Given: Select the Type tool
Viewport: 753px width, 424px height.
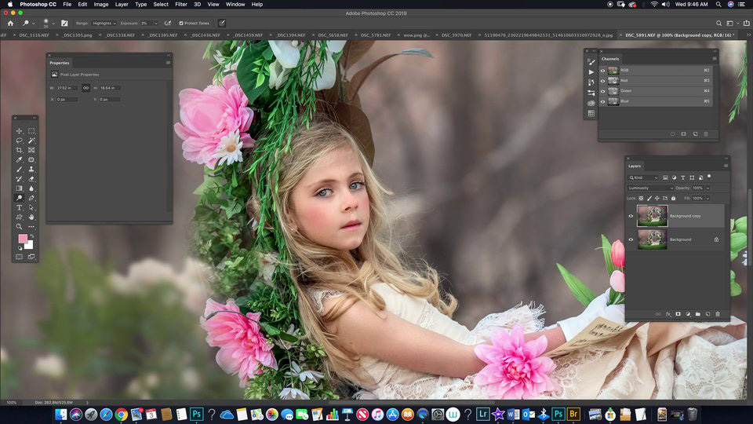Looking at the screenshot, I should [19, 207].
